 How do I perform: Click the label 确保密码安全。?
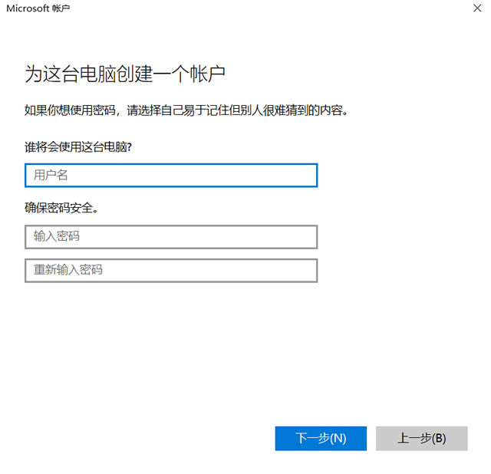click(x=61, y=208)
